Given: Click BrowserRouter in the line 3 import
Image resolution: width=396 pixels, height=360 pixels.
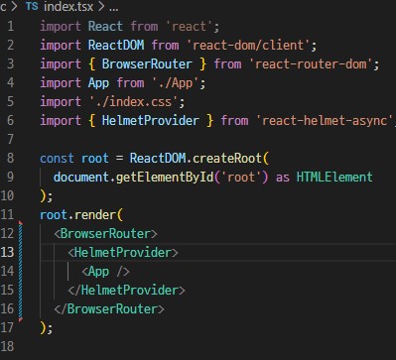Looking at the screenshot, I should pyautogui.click(x=147, y=63).
